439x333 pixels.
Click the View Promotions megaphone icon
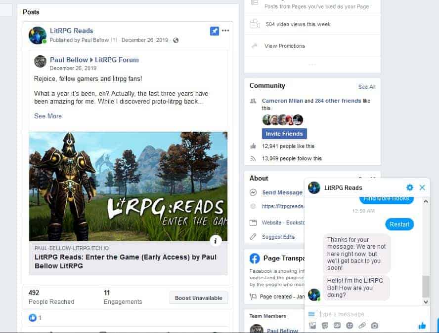255,46
